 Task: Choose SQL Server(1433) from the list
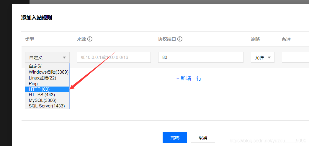click(x=47, y=106)
